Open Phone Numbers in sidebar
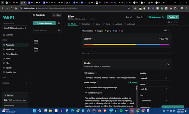The height and width of the screenshot is (114, 189). click(x=12, y=54)
